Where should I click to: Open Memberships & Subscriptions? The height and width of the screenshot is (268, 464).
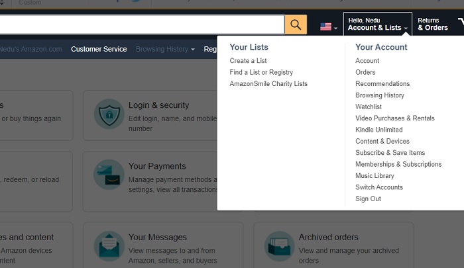pyautogui.click(x=398, y=164)
